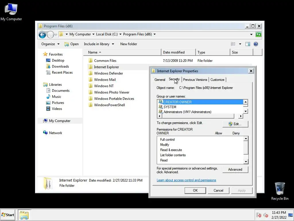Open the view options dropdown arrow
The width and height of the screenshot is (294, 221).
click(240, 44)
